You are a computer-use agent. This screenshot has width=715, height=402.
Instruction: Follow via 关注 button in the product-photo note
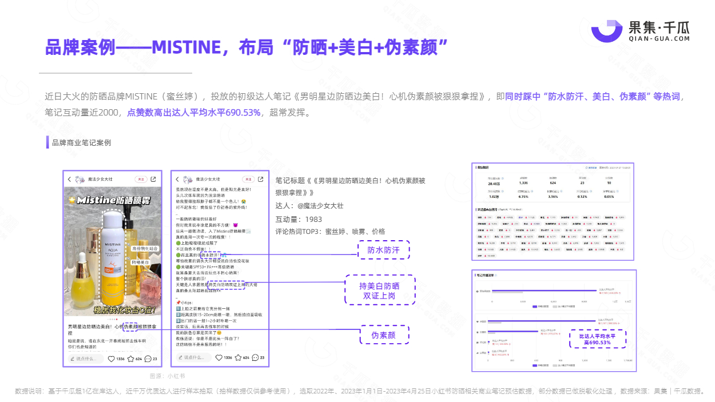tap(141, 179)
